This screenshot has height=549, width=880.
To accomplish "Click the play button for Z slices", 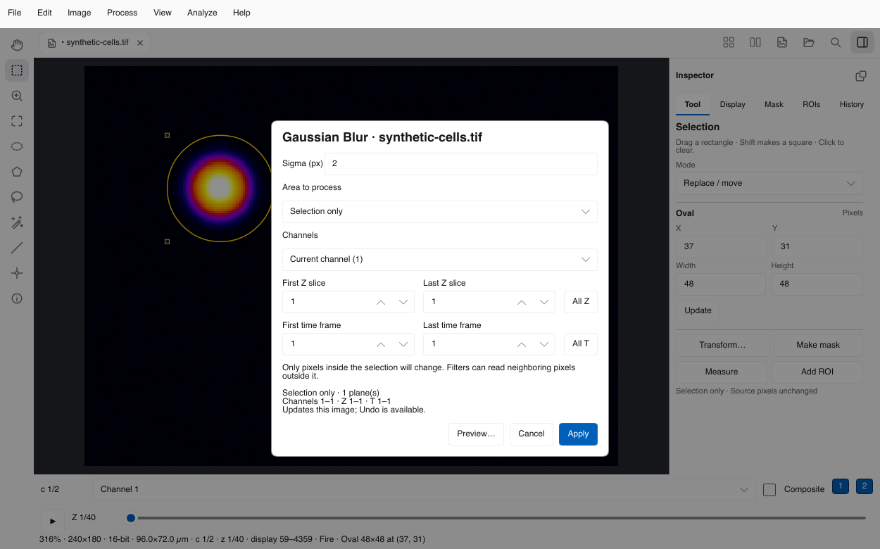I will [52, 521].
